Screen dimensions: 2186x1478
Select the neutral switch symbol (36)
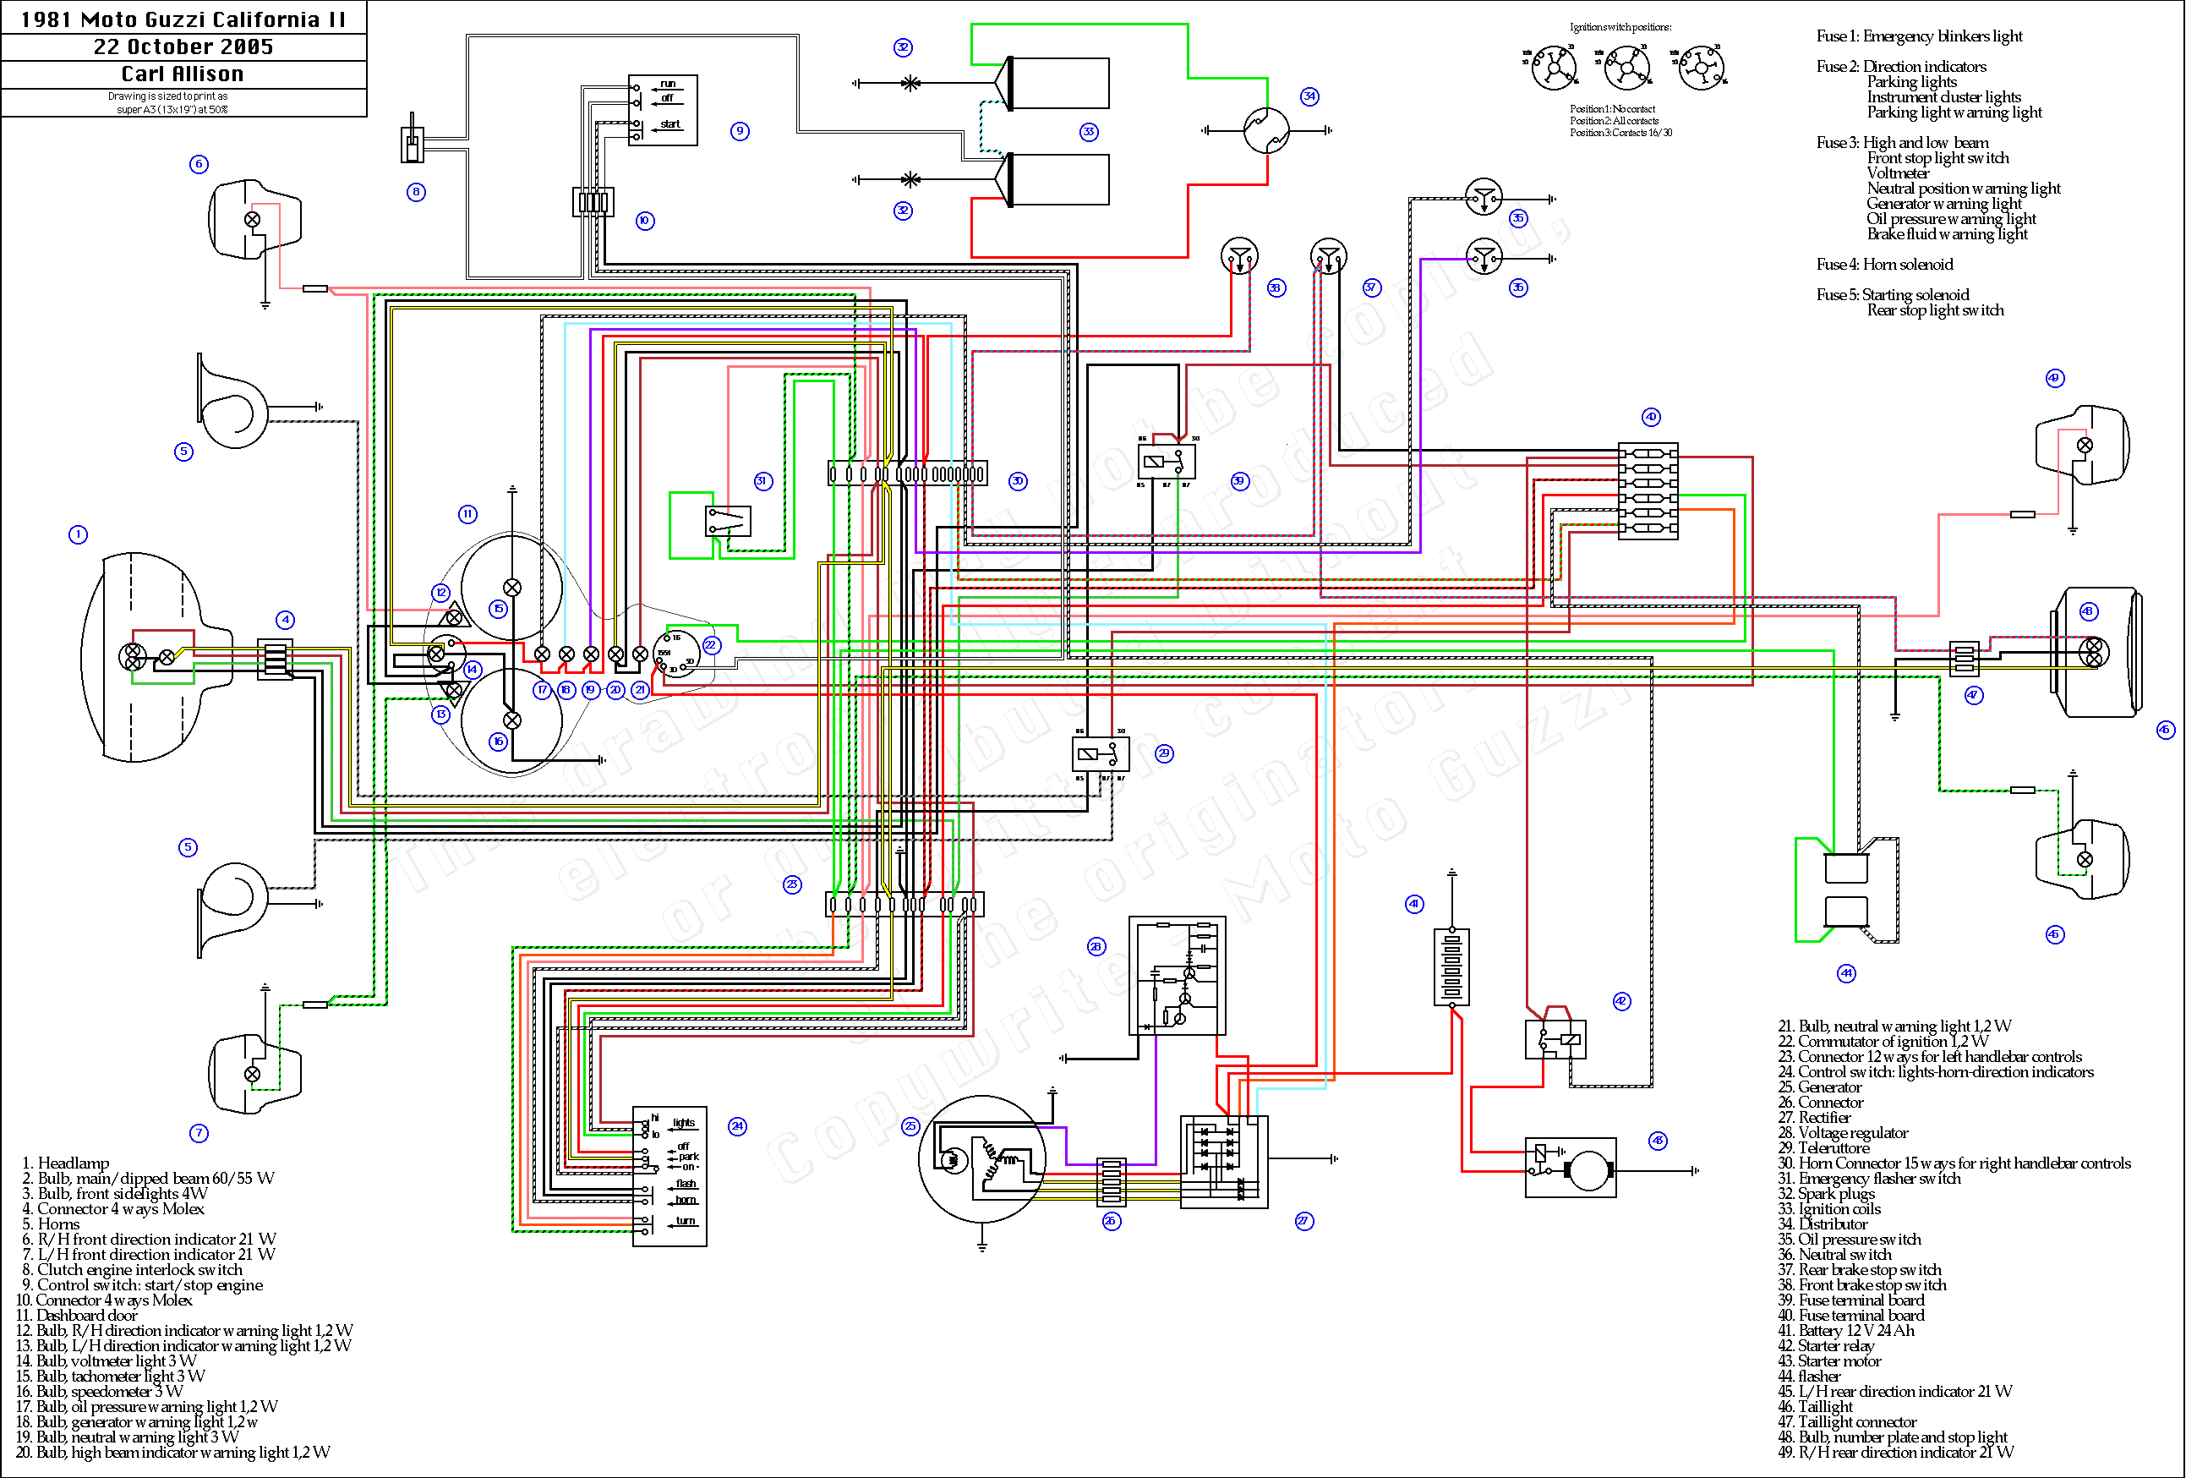click(1484, 257)
